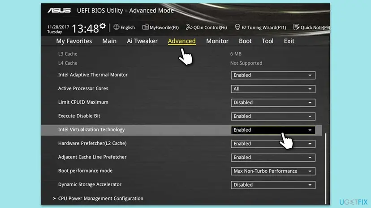
Task: Open the Boot tab
Action: (x=245, y=41)
